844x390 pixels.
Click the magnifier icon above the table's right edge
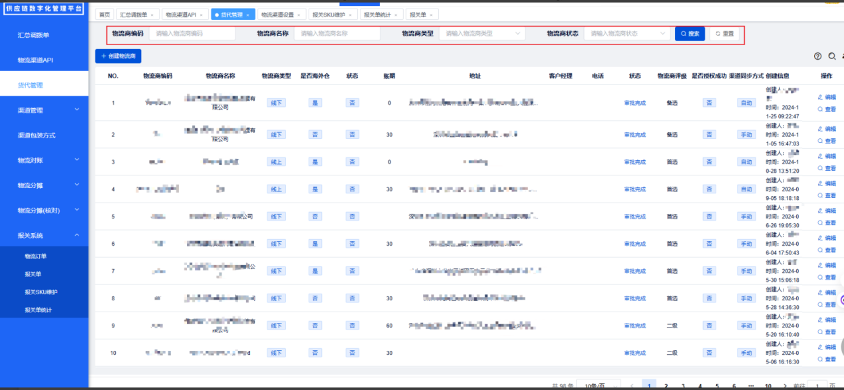832,56
